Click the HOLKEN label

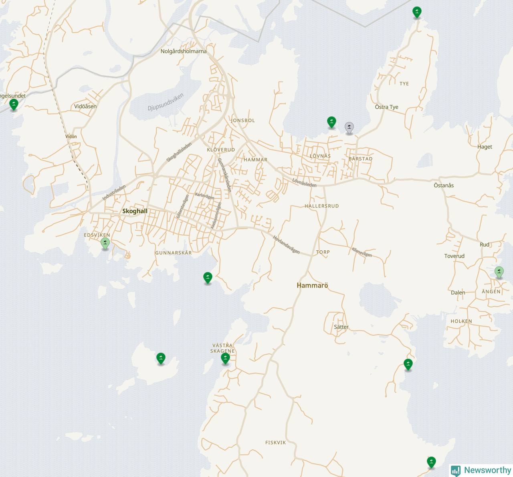tap(461, 321)
